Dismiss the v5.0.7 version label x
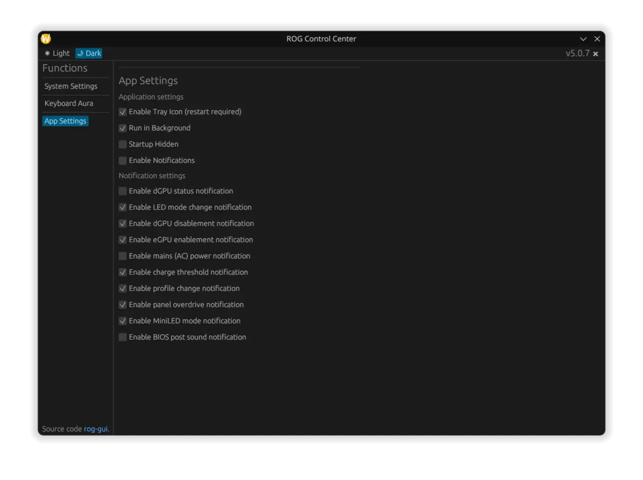Image resolution: width=643 pixels, height=480 pixels. click(596, 54)
